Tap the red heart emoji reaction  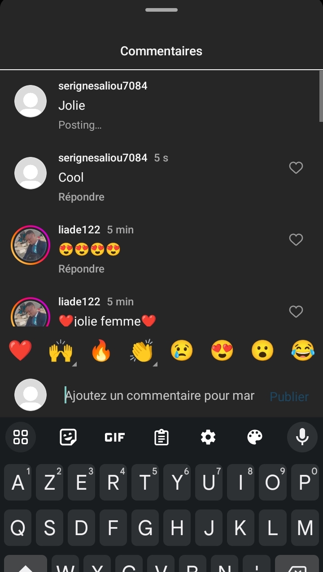pos(20,351)
